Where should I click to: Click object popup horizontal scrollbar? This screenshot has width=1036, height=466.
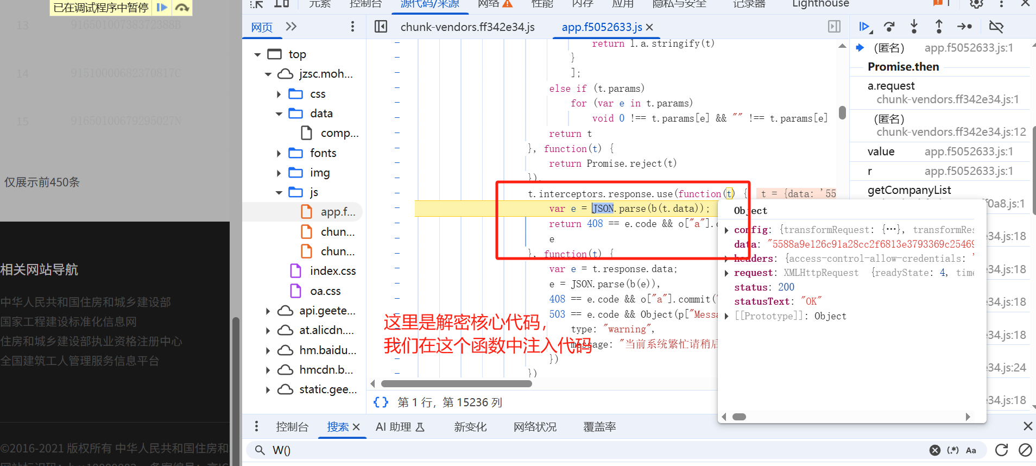pos(740,417)
